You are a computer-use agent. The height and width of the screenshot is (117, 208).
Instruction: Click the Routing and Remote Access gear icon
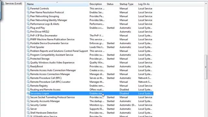28,90
